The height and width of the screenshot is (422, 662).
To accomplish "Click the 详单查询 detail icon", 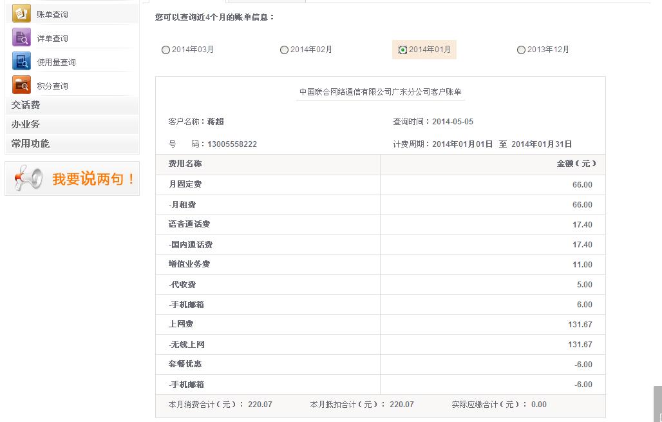I will pyautogui.click(x=21, y=37).
